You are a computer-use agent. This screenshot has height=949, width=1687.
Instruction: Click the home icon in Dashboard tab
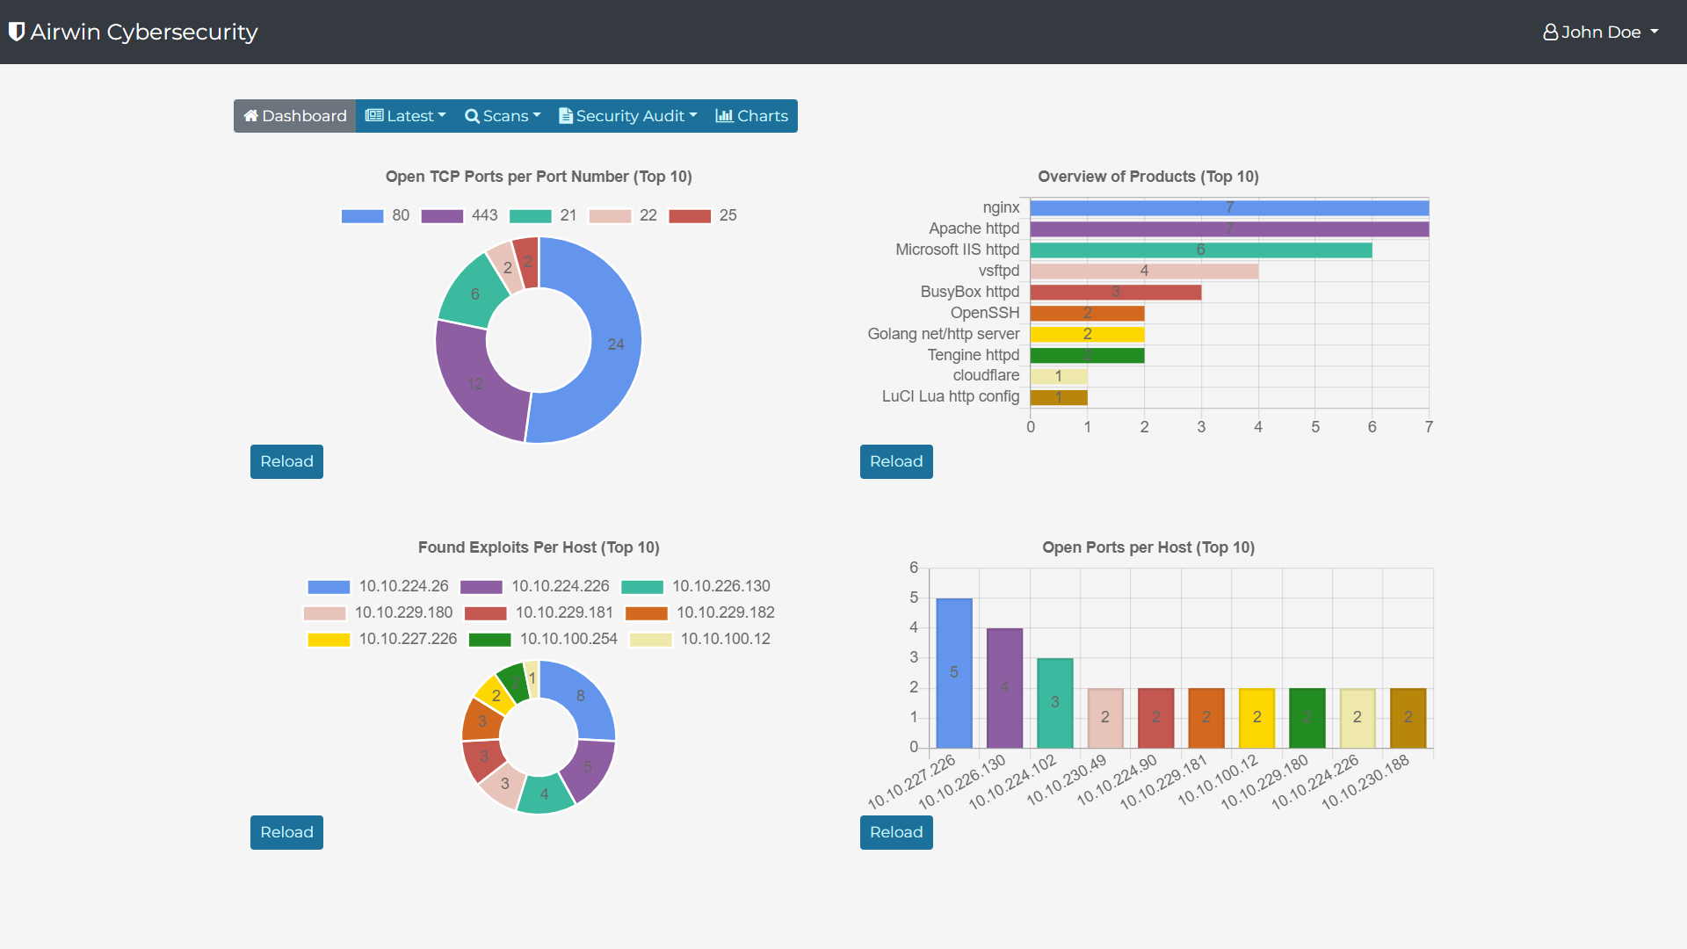tap(250, 116)
